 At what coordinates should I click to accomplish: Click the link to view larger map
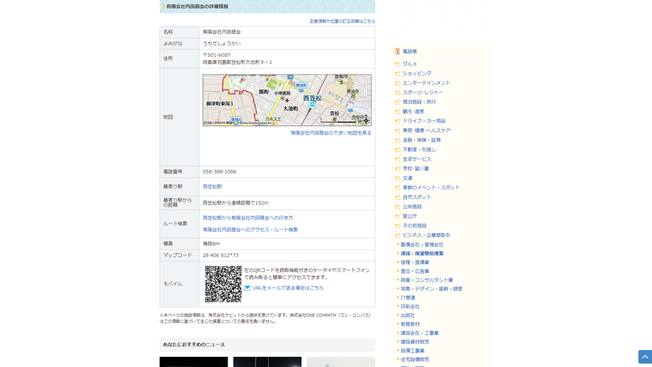[331, 133]
